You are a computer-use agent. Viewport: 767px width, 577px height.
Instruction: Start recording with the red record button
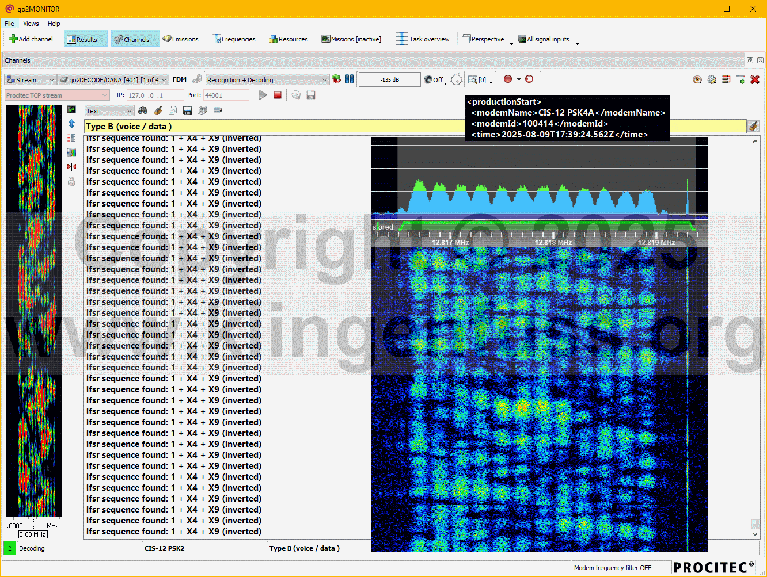pyautogui.click(x=508, y=79)
